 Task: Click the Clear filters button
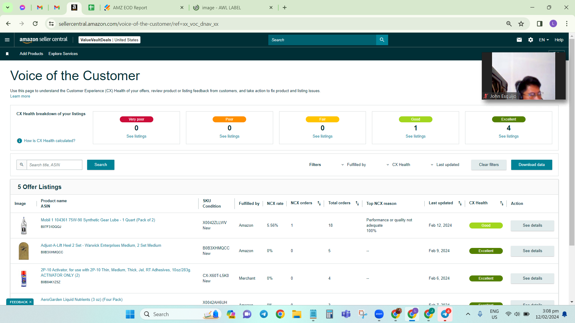click(x=489, y=165)
